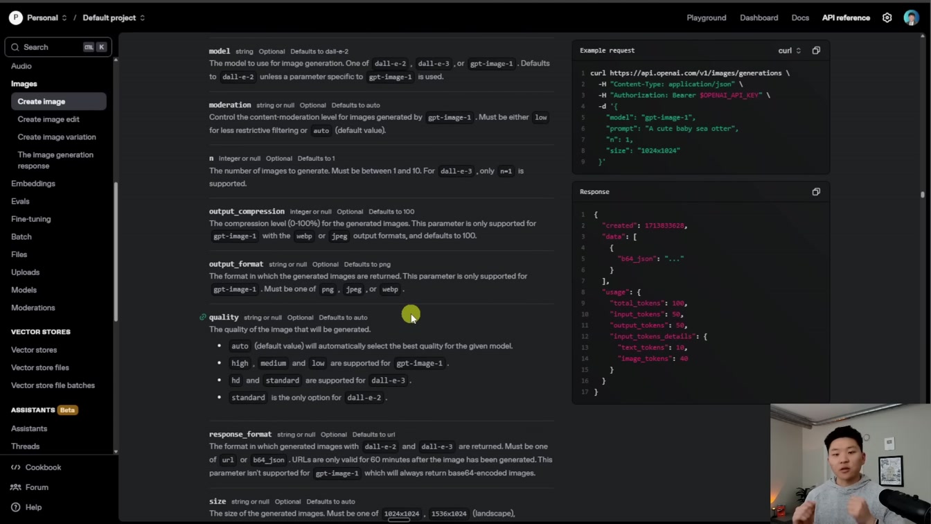The width and height of the screenshot is (931, 524).
Task: Click the Cookbook code icon
Action: click(x=16, y=467)
